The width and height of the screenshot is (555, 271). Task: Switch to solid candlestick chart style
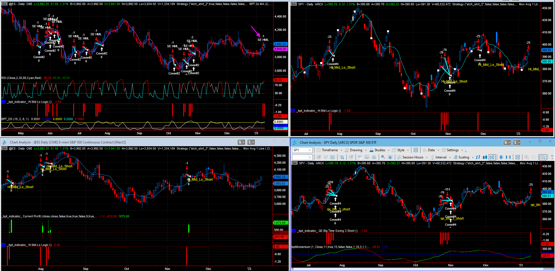click(x=485, y=157)
